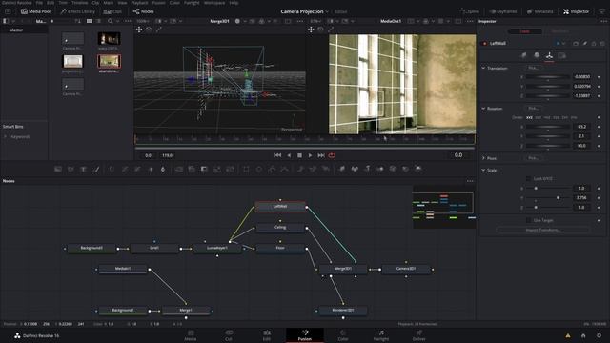Screen dimensions: 610x343
Task: Add Polygon mask tool from toolbar
Action: coord(272,169)
